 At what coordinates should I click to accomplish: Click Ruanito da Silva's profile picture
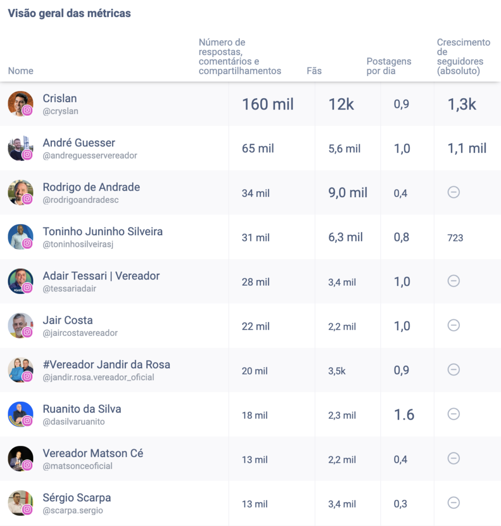pyautogui.click(x=21, y=414)
